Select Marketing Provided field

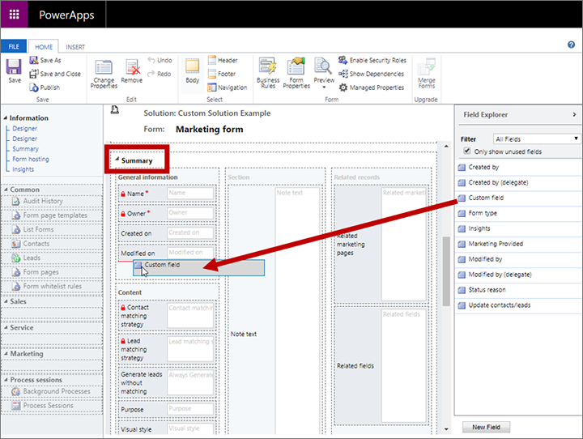click(518, 244)
